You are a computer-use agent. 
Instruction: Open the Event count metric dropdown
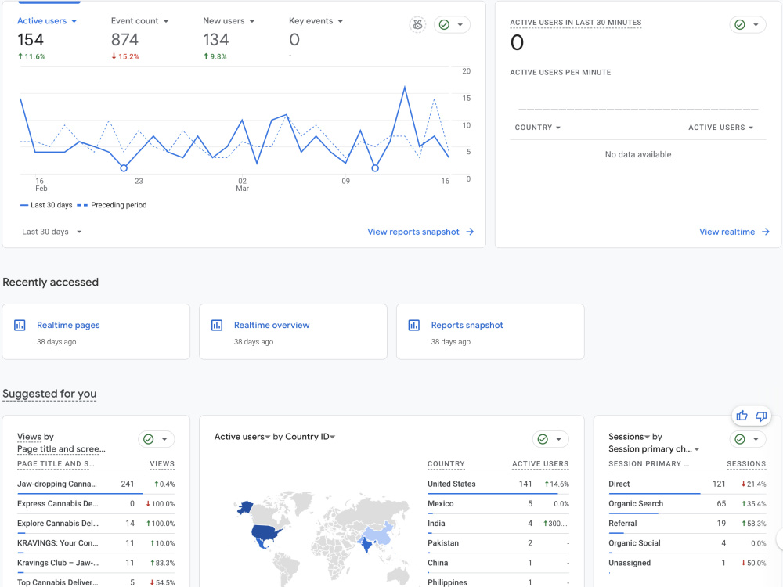pyautogui.click(x=140, y=21)
